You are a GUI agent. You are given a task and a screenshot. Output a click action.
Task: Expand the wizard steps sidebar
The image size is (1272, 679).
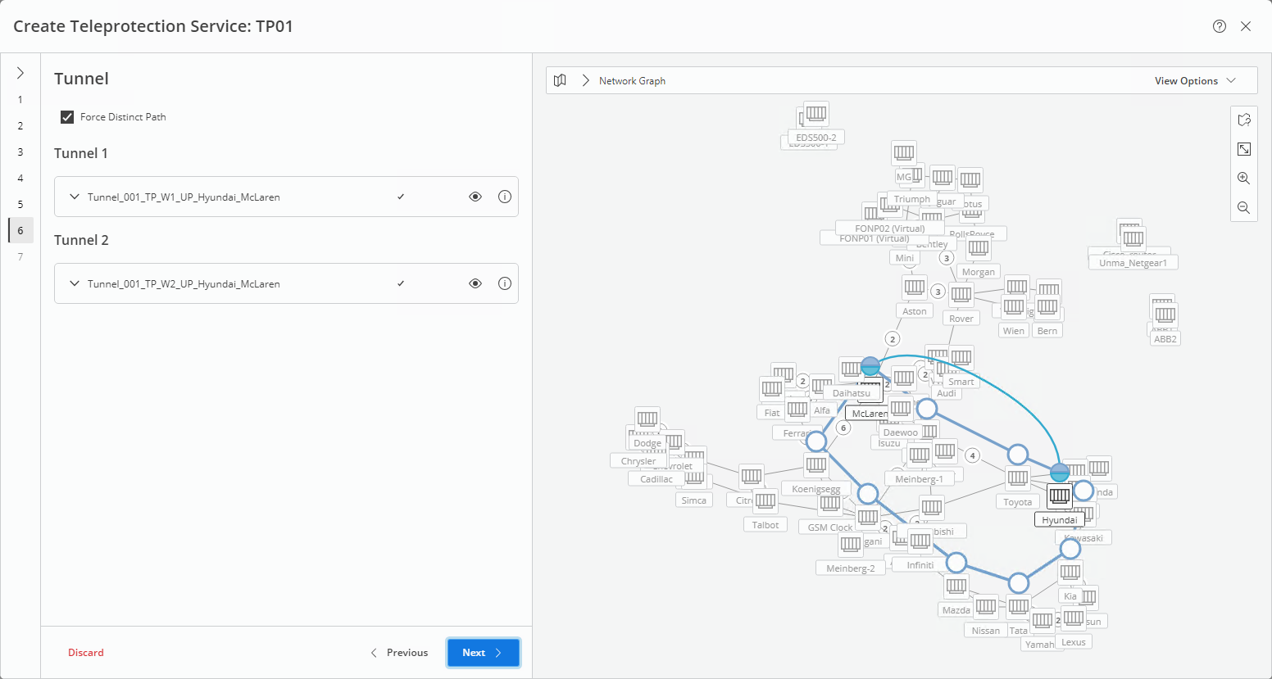20,73
